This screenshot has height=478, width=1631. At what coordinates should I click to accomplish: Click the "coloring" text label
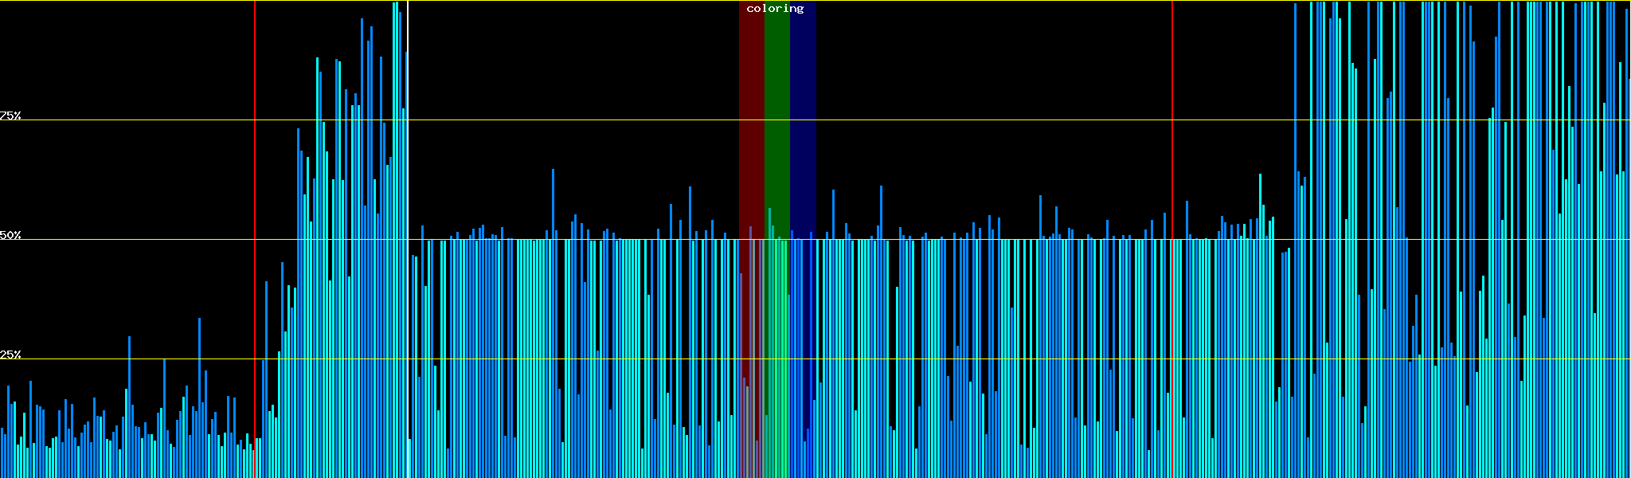point(775,9)
